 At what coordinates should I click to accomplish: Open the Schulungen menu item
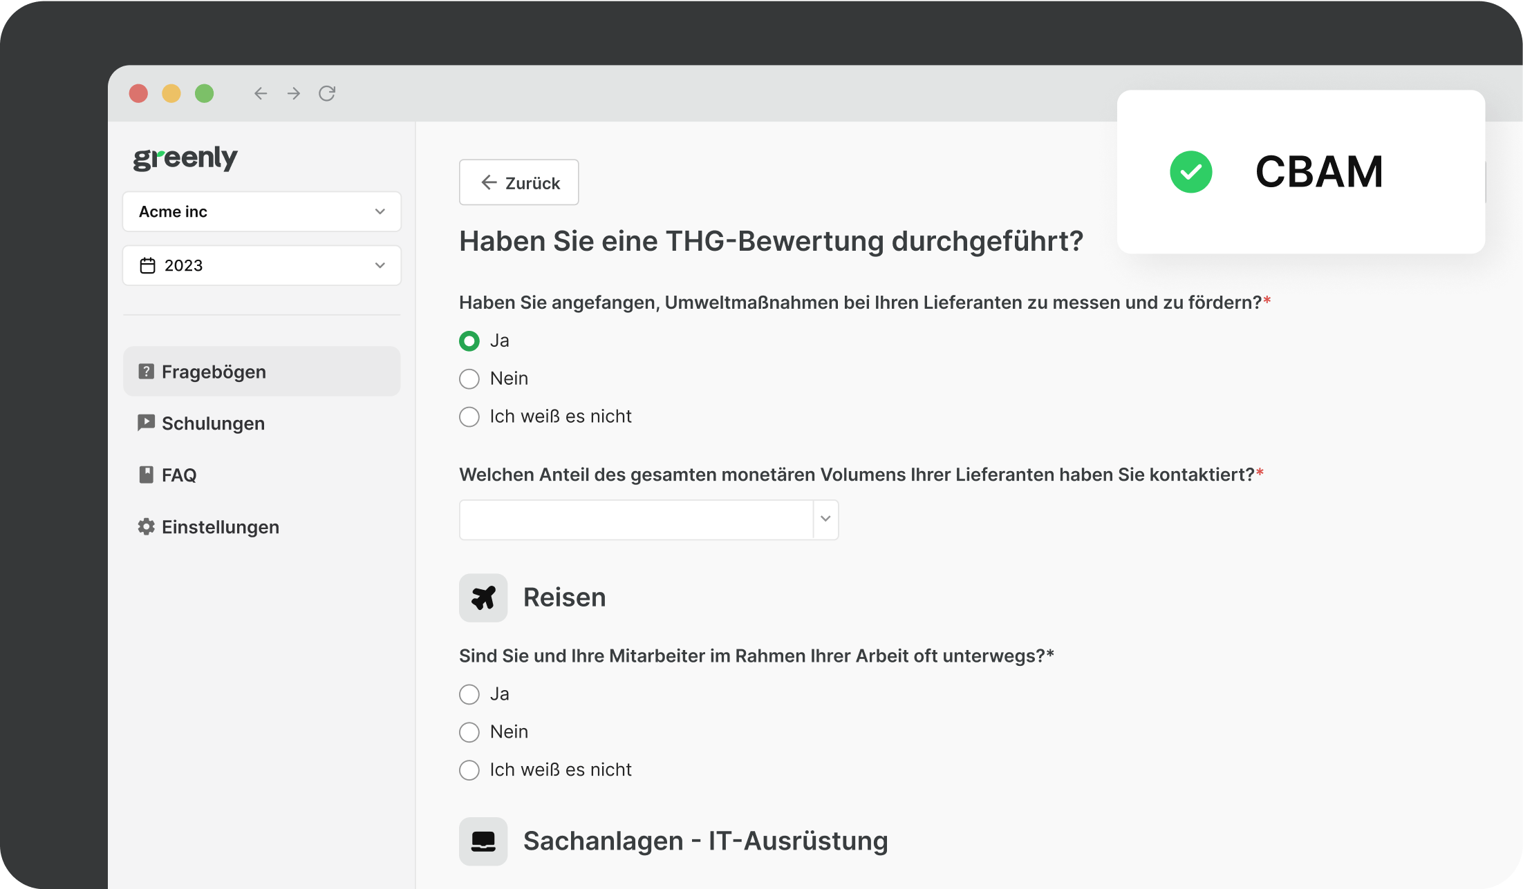tap(213, 423)
